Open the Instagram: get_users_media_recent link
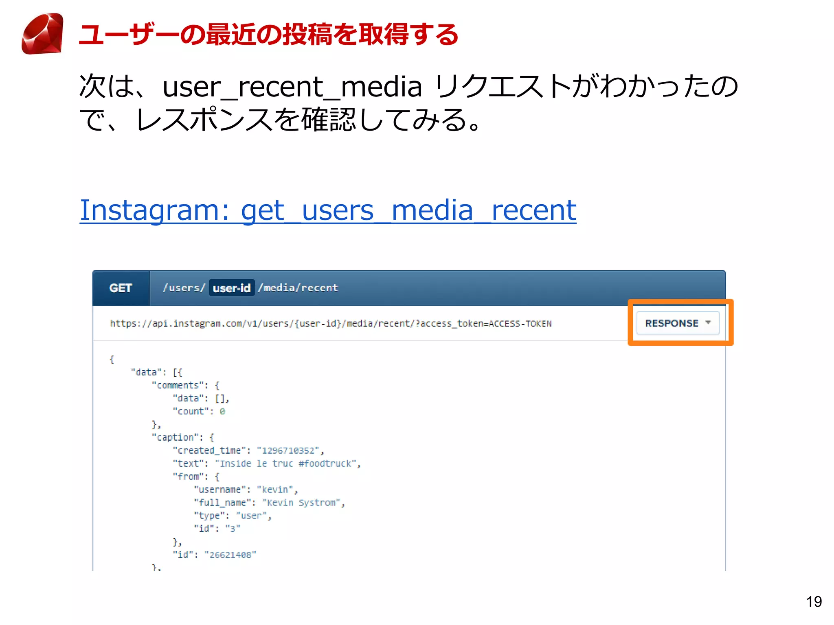 click(328, 210)
